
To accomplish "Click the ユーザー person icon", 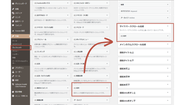I will tap(13, 72).
